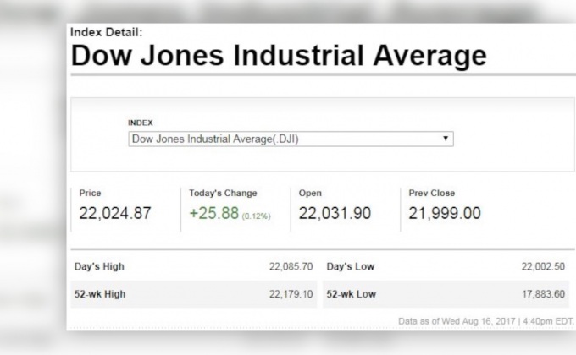Select the Prev Close value 21,999.00
Image resolution: width=576 pixels, height=355 pixels.
445,214
